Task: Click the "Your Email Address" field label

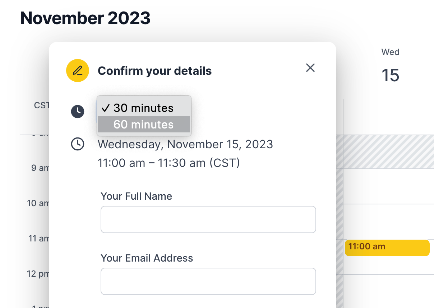Action: tap(147, 258)
